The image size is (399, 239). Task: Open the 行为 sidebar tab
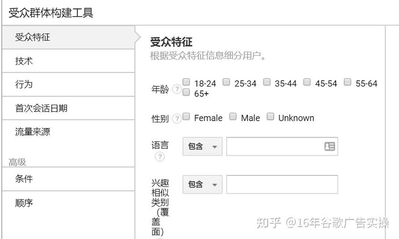[68, 84]
